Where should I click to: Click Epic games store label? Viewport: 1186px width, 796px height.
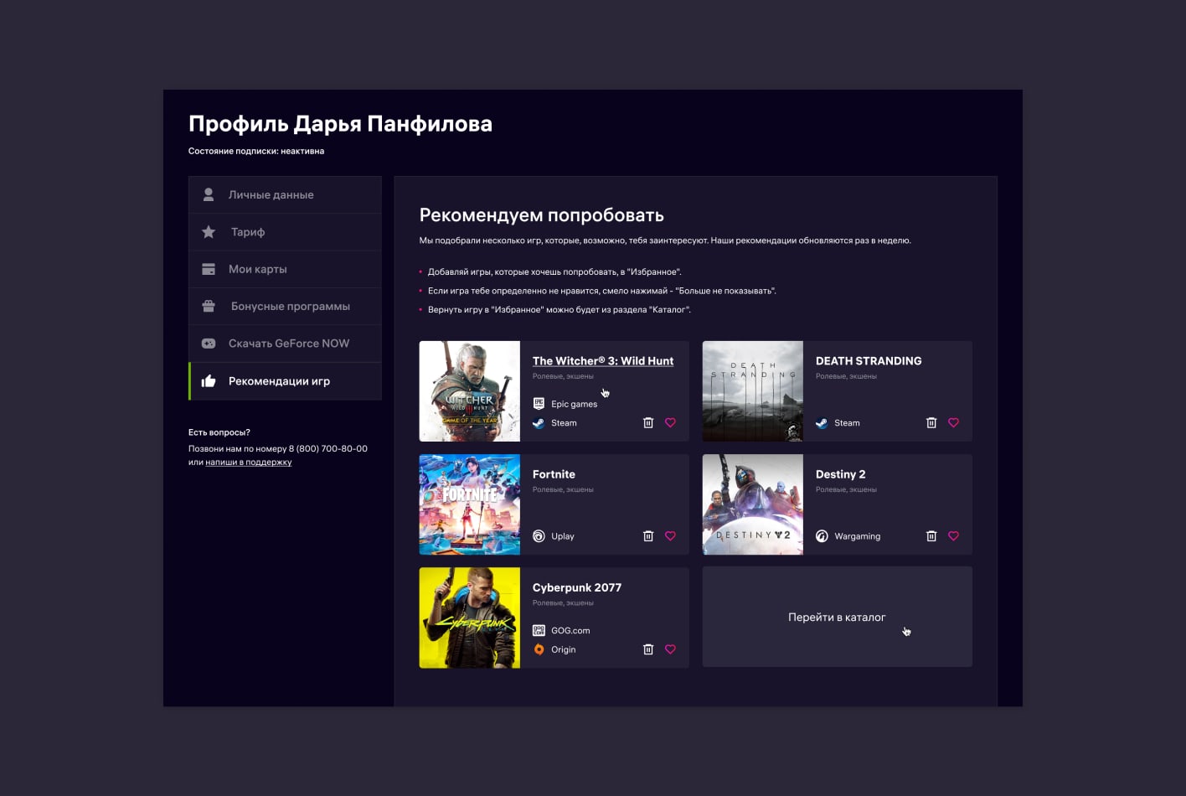point(575,404)
